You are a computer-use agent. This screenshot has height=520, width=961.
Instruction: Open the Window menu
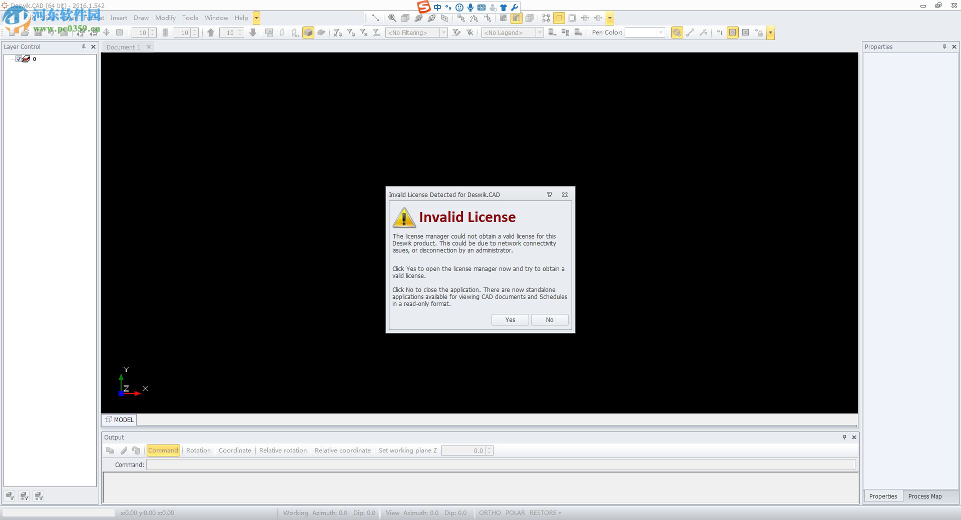coord(216,18)
